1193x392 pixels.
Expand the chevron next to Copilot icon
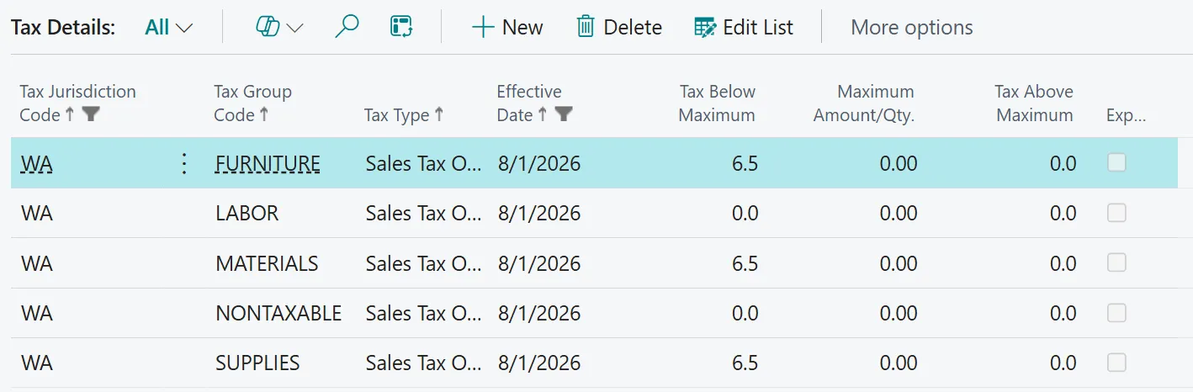pos(294,28)
